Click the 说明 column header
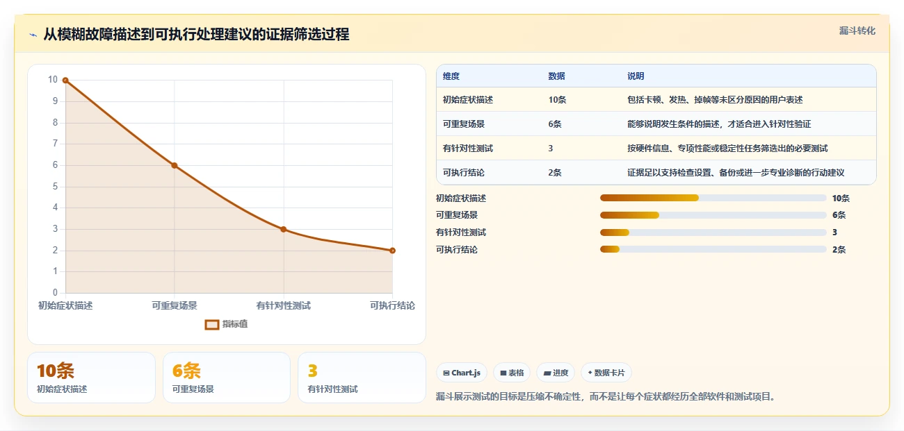The width and height of the screenshot is (904, 431). 636,76
